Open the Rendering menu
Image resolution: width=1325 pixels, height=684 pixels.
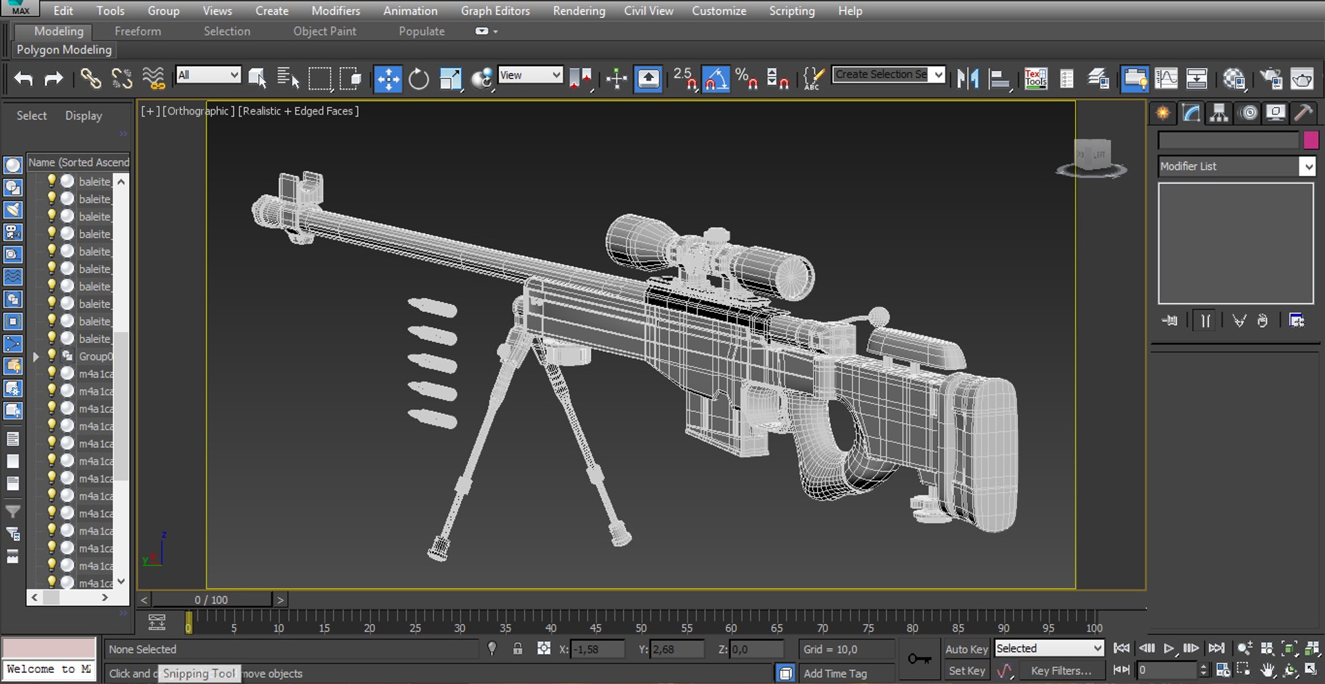pyautogui.click(x=579, y=10)
